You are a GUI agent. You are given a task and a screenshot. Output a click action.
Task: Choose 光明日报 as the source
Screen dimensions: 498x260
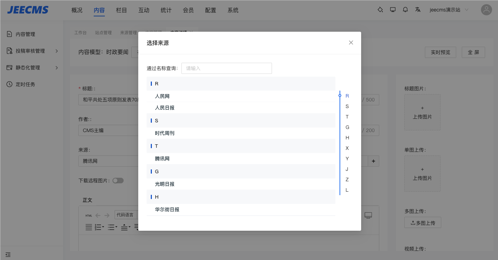point(165,184)
